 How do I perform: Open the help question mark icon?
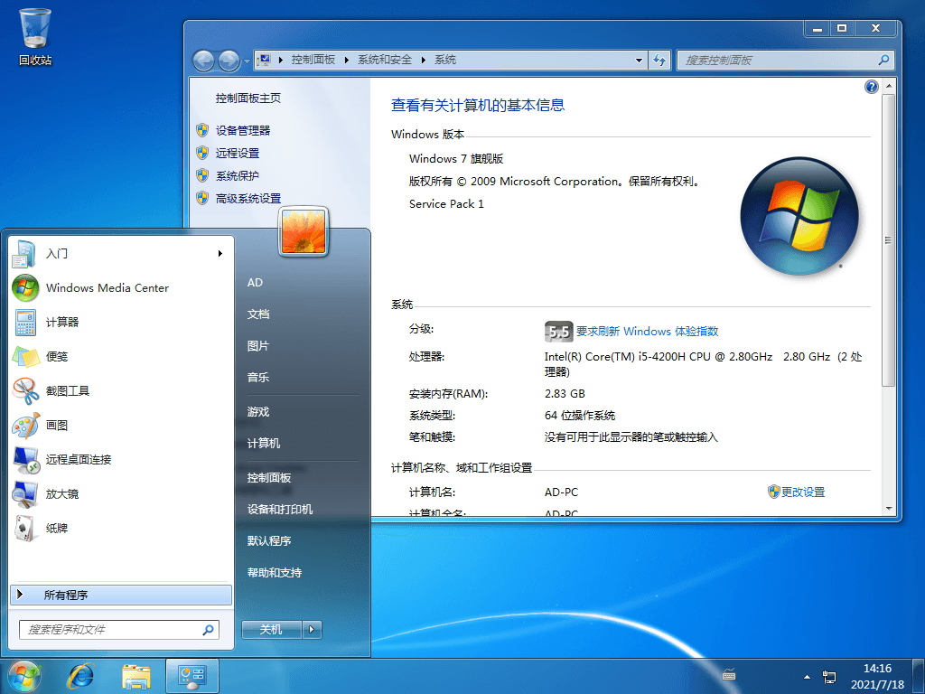pos(872,87)
